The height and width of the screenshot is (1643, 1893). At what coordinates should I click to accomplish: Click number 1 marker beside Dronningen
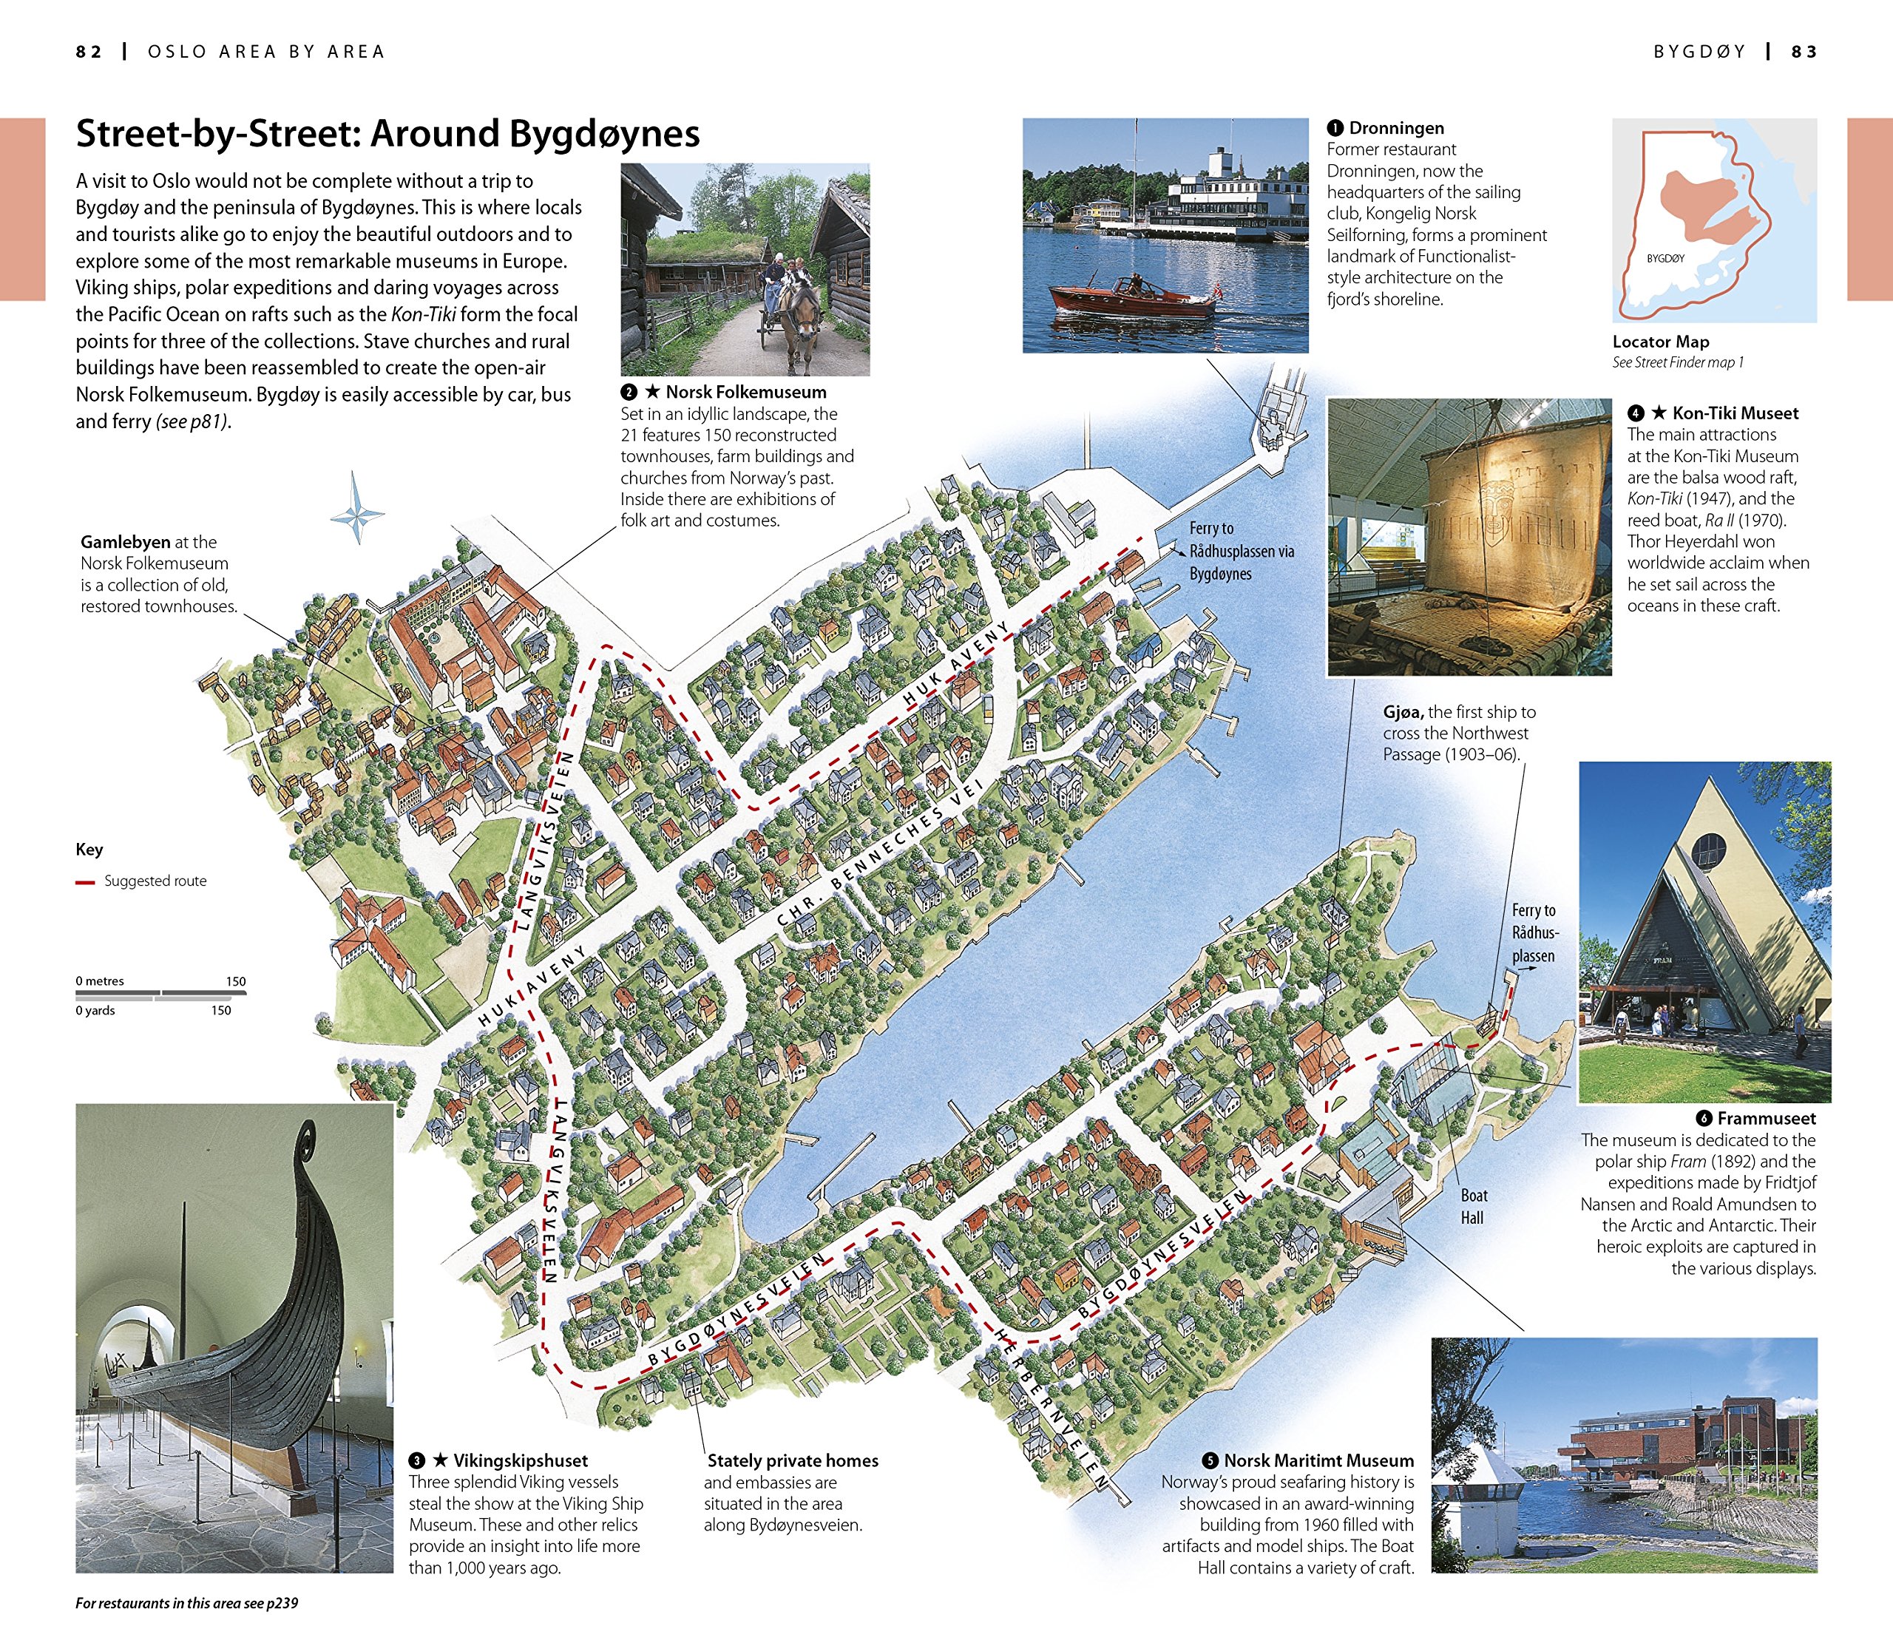(1335, 129)
